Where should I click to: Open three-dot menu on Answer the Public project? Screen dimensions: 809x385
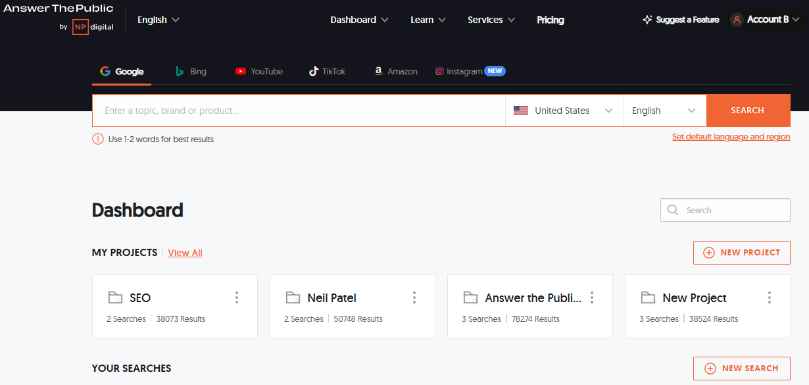(592, 297)
